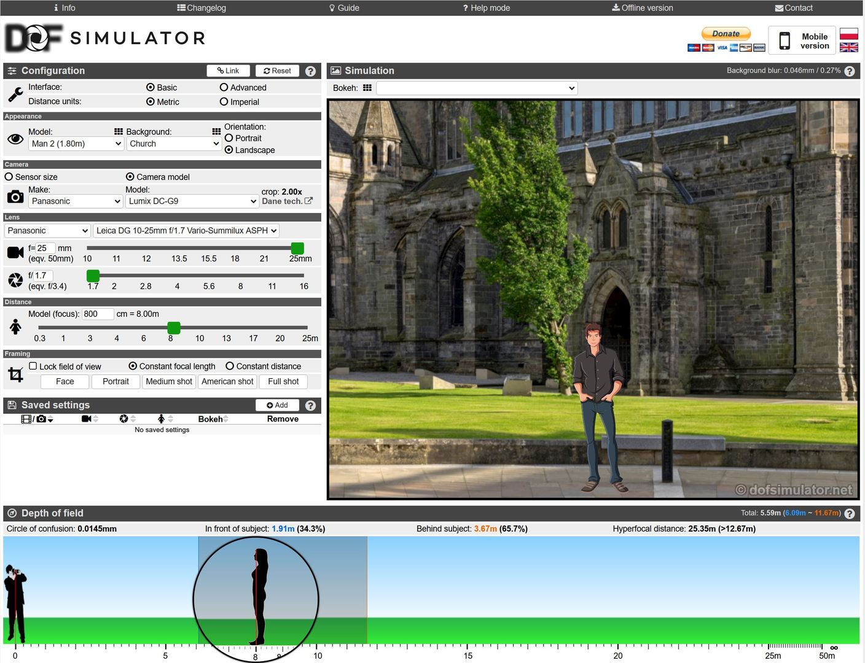Image resolution: width=865 pixels, height=663 pixels.
Task: Select the Advanced interface radio button
Action: point(224,87)
